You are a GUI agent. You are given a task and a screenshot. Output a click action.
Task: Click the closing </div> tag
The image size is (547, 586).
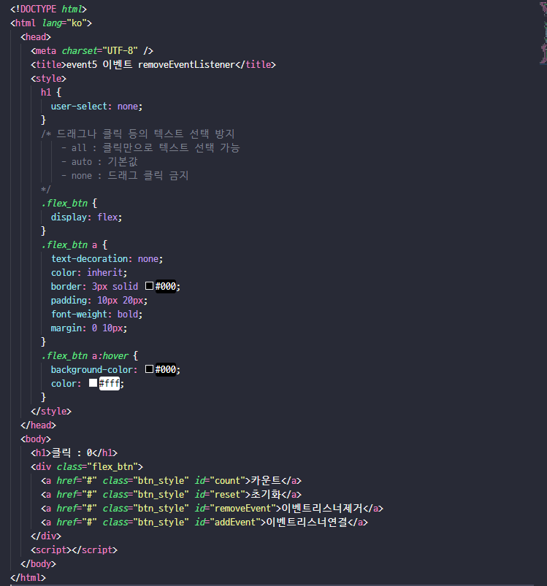coord(46,536)
